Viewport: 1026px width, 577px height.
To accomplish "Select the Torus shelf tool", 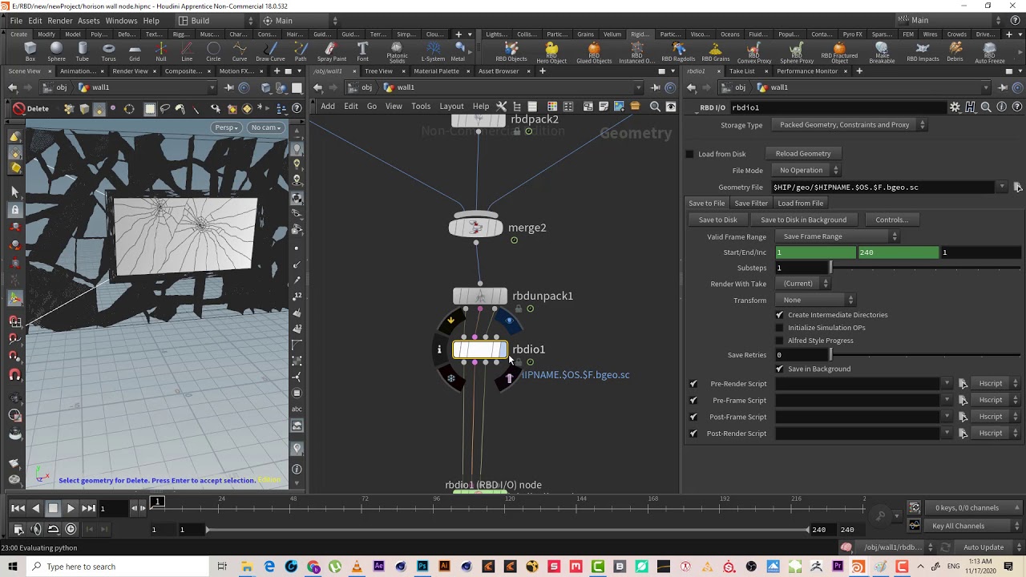I will pos(108,52).
